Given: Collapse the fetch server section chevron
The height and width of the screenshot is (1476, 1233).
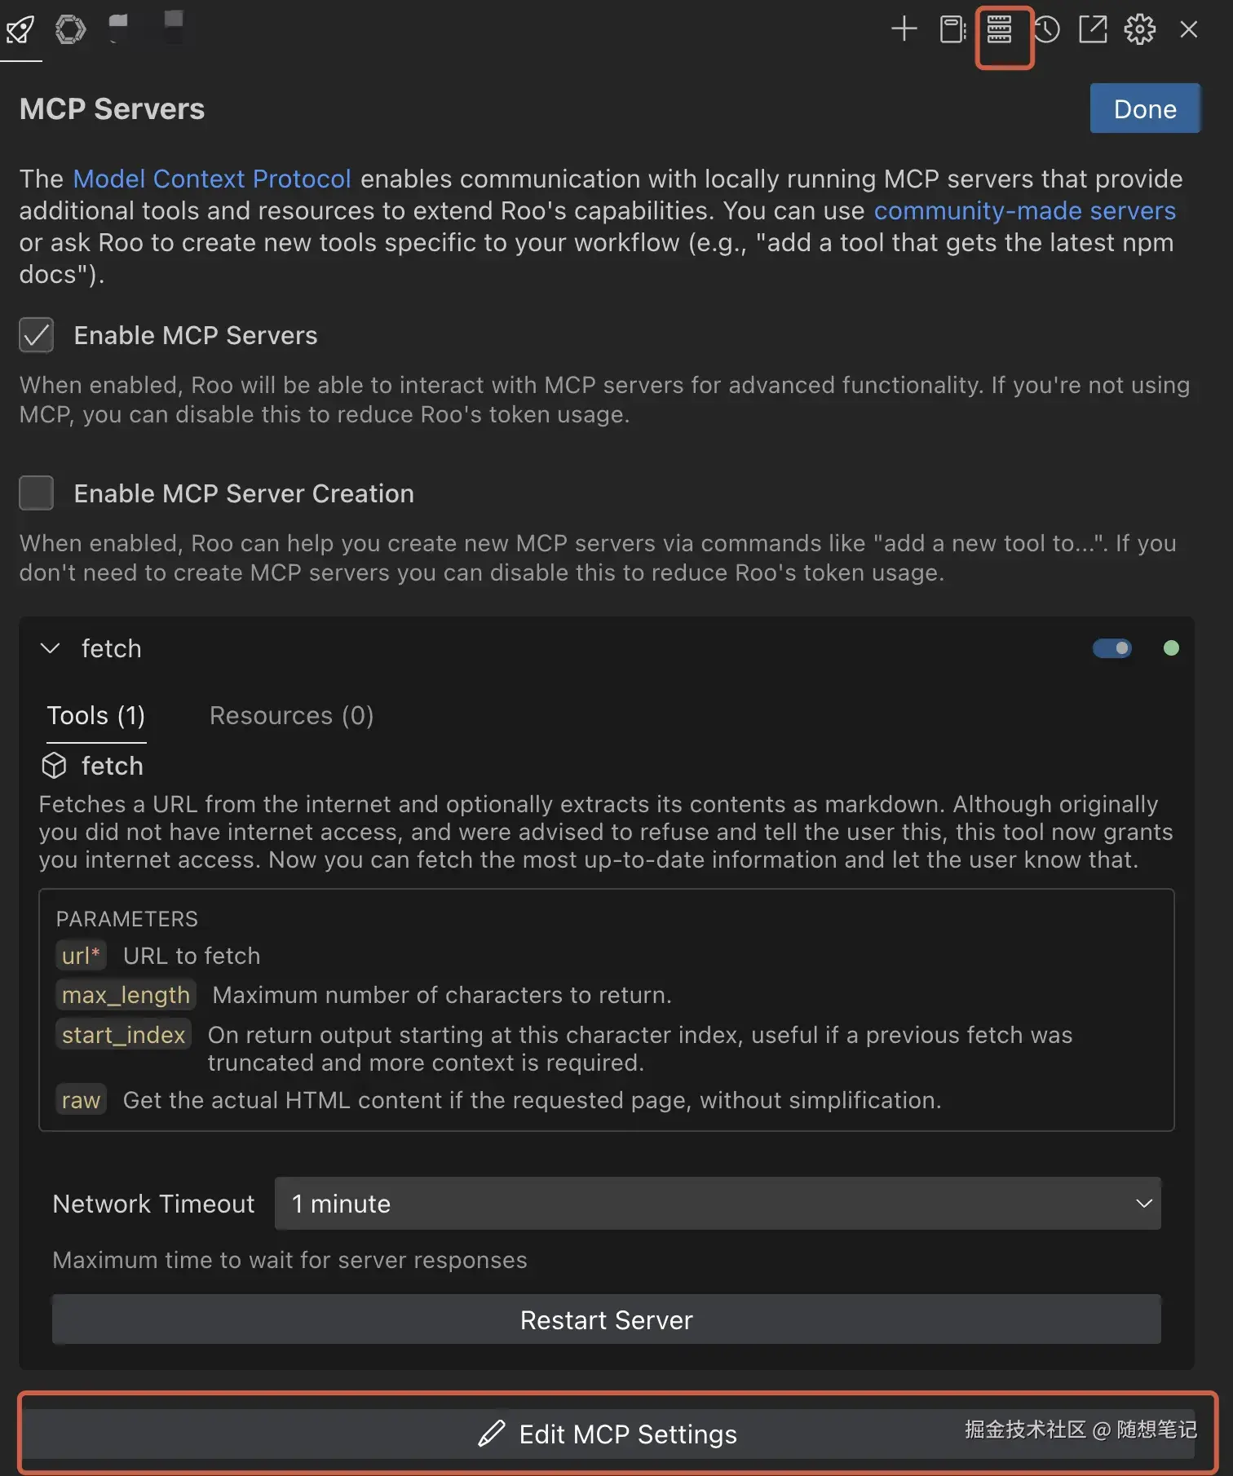Looking at the screenshot, I should (51, 648).
